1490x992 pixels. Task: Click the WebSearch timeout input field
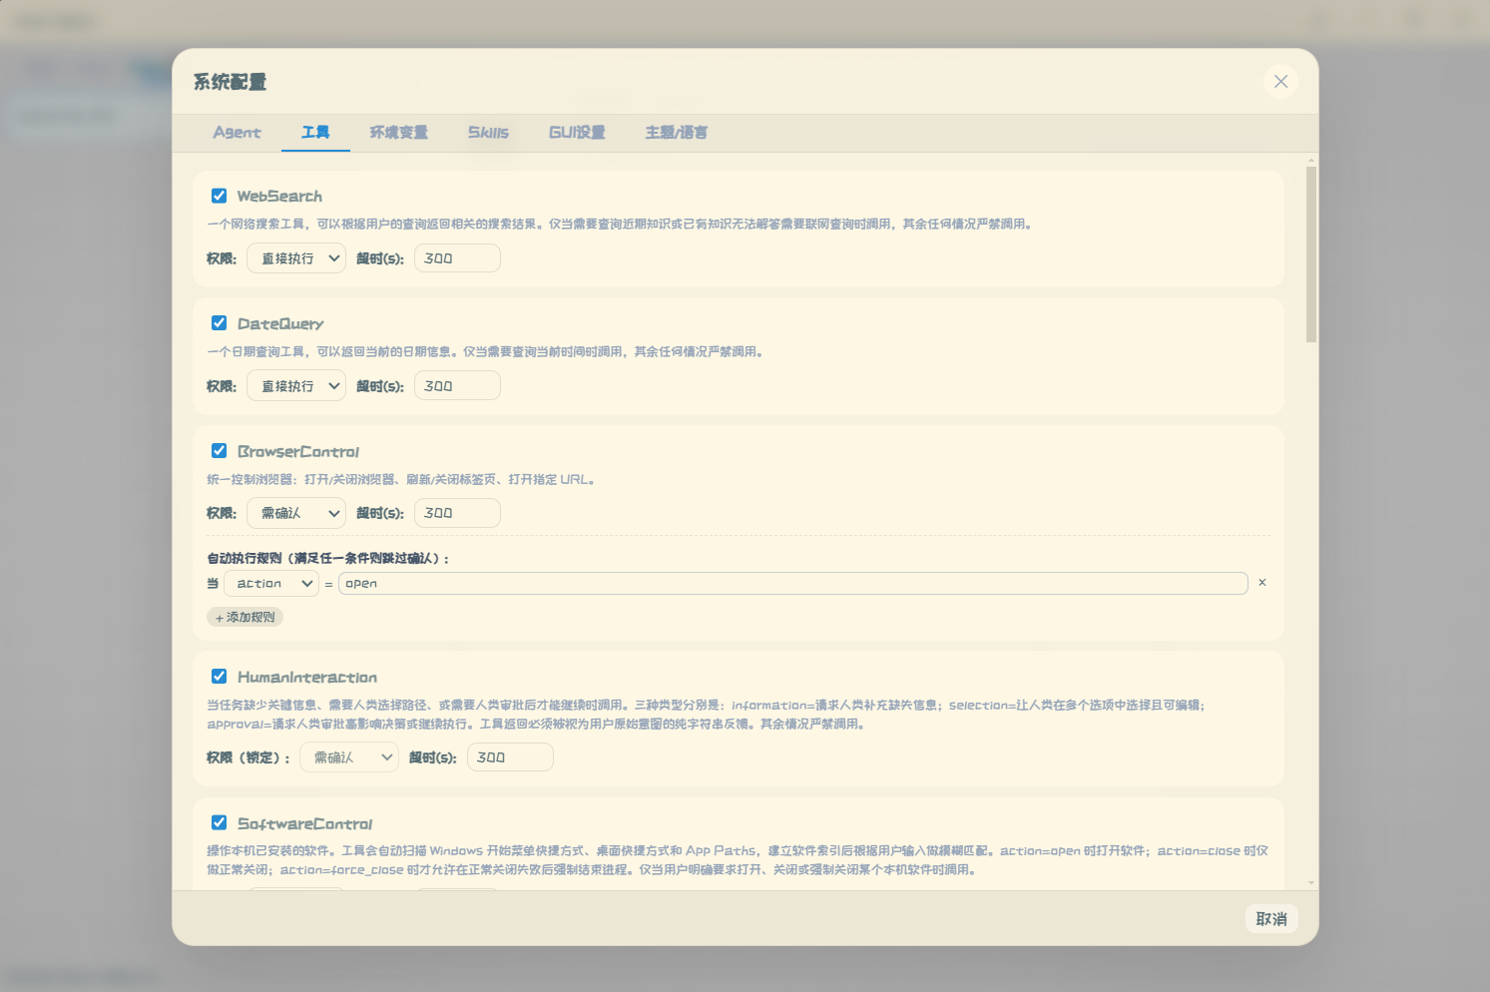[x=457, y=258]
